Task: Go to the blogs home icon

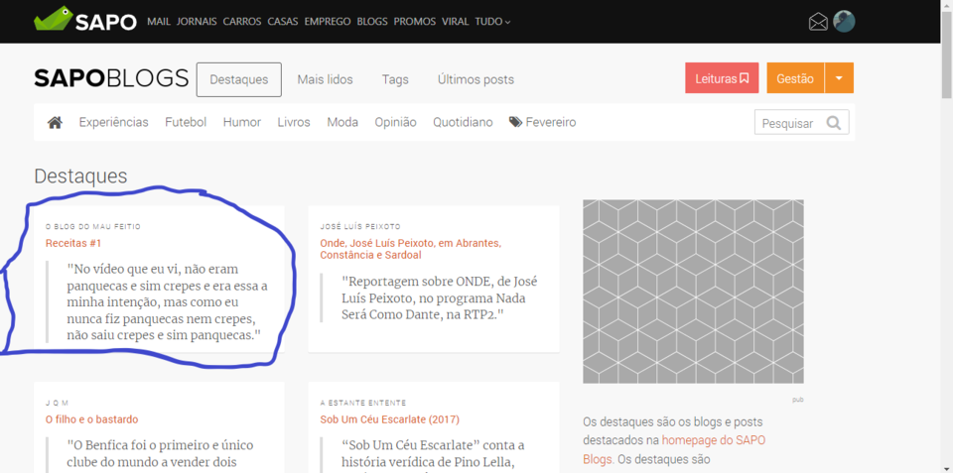Action: point(56,123)
